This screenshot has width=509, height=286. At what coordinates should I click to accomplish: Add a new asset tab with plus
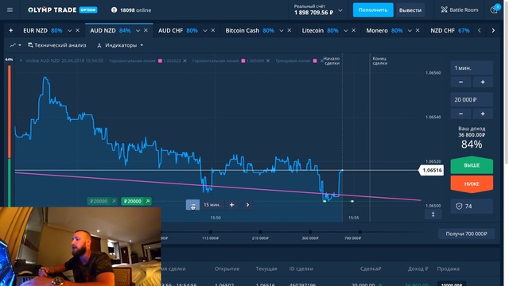click(10, 30)
